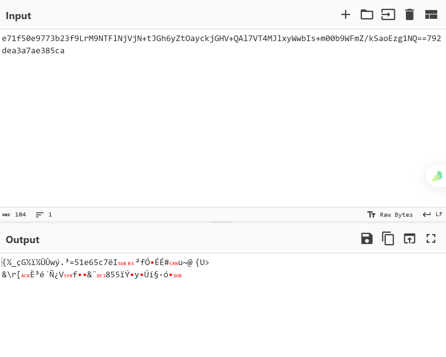The image size is (446, 357).
Task: Click the 104 character count indicator
Action: click(x=14, y=215)
